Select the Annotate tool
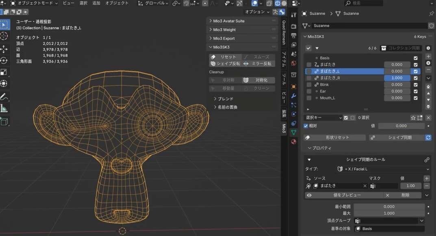This screenshot has width=436, height=236. [x=4, y=97]
